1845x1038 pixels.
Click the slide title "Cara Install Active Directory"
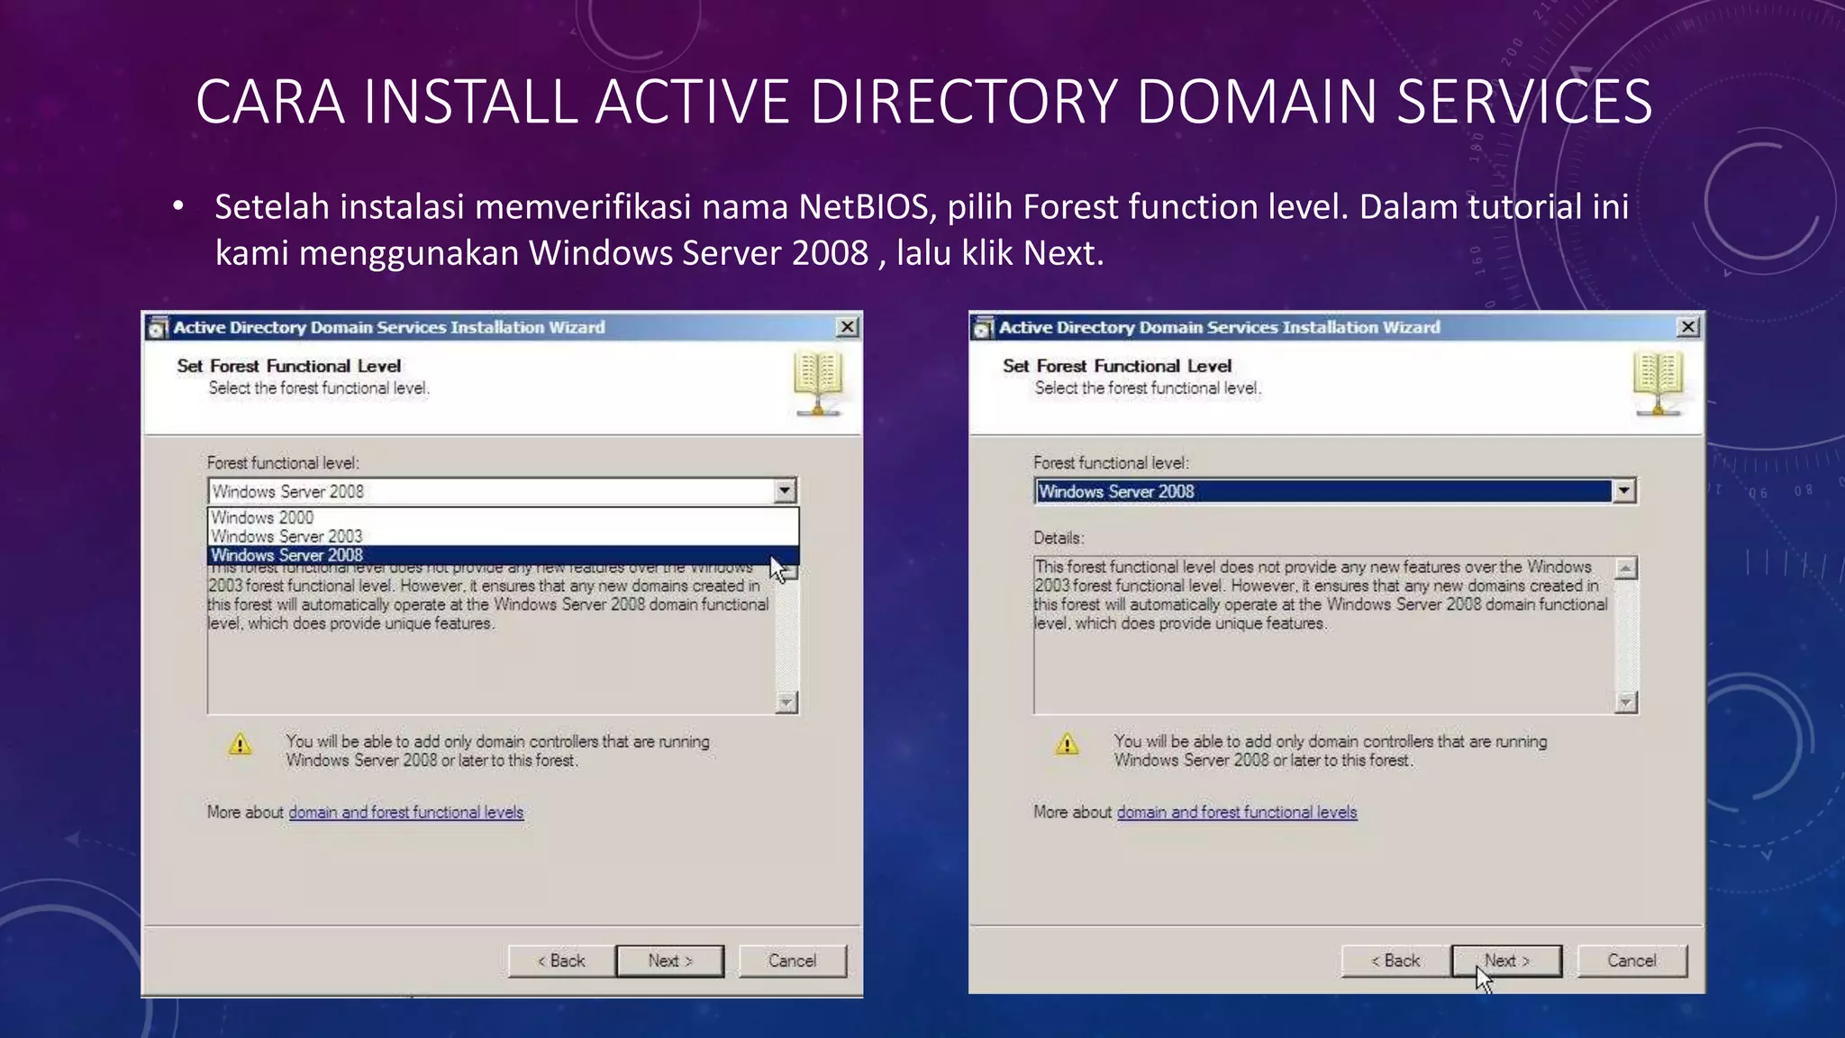point(923,101)
